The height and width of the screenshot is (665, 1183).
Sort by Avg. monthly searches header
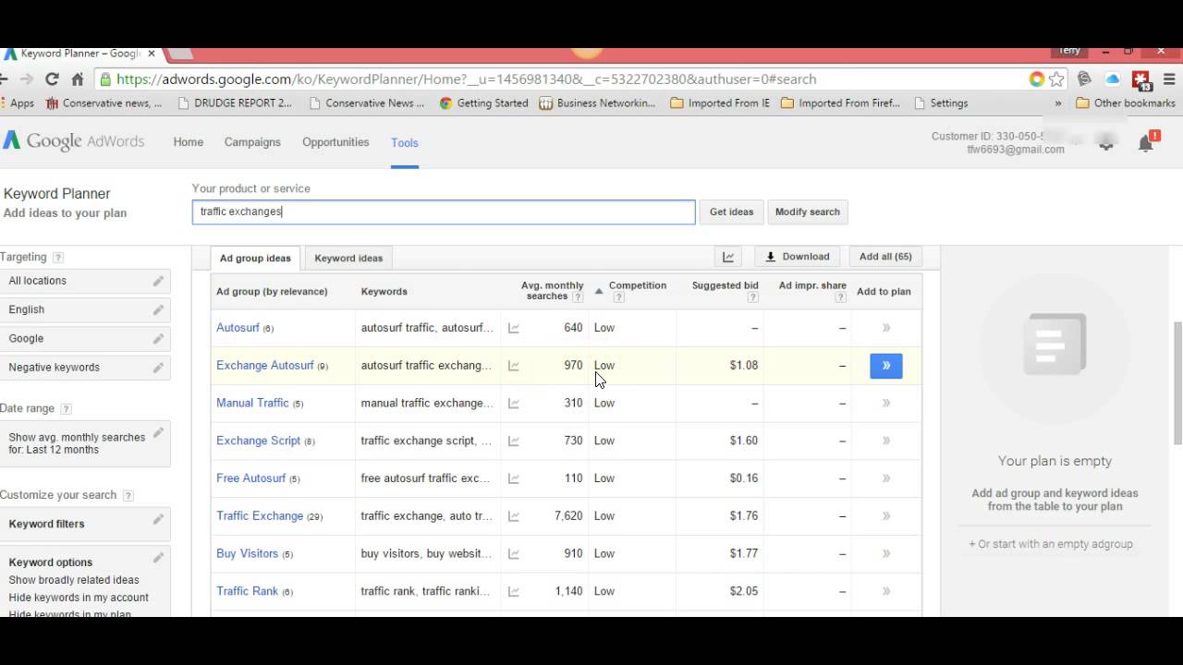click(552, 291)
